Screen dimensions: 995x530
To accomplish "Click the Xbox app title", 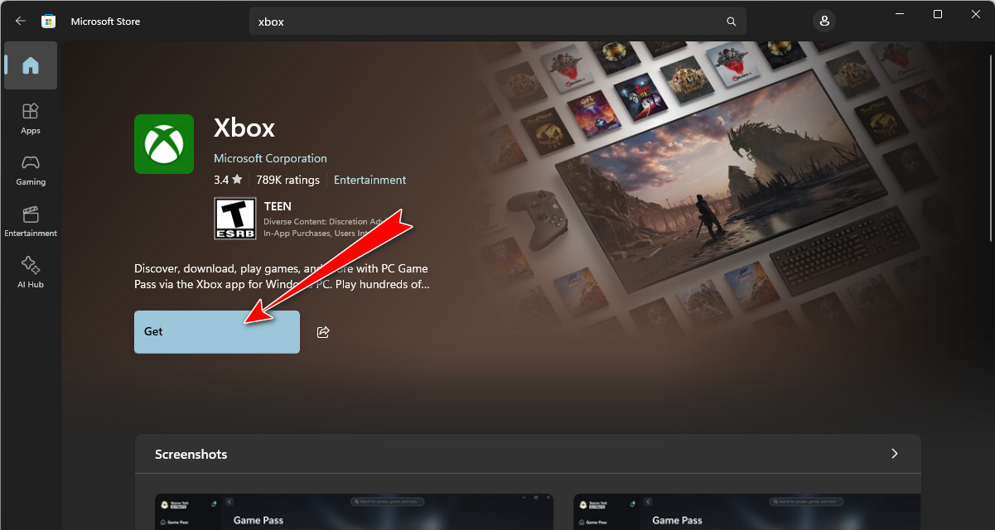I will coord(244,128).
